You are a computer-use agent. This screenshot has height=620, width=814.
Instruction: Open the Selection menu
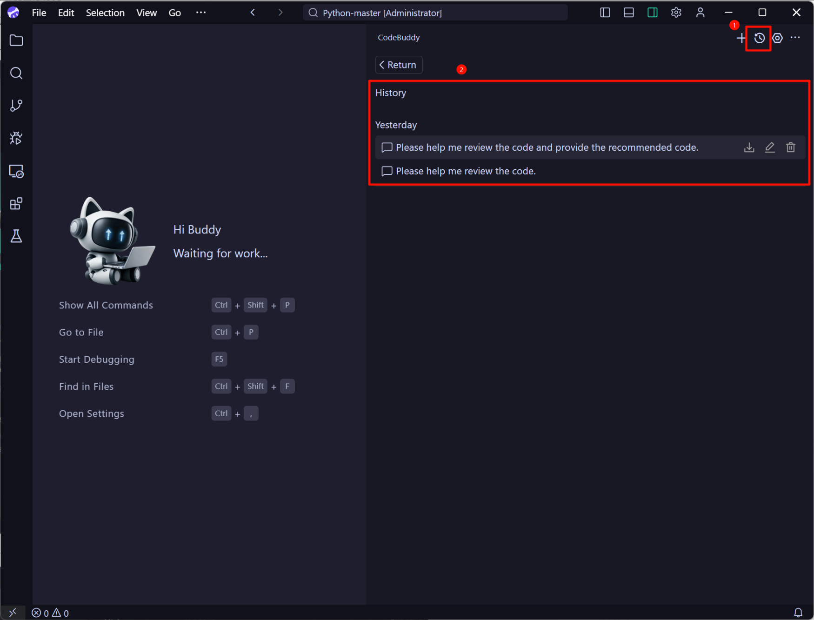pos(105,13)
